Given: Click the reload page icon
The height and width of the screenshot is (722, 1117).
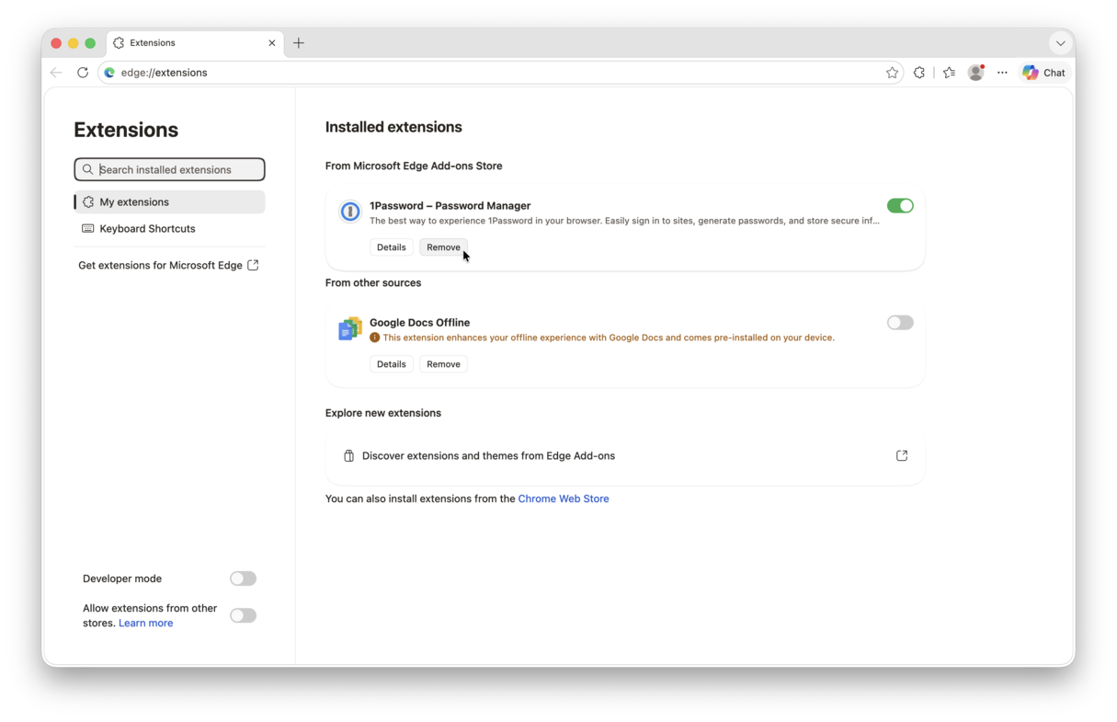Looking at the screenshot, I should tap(83, 73).
